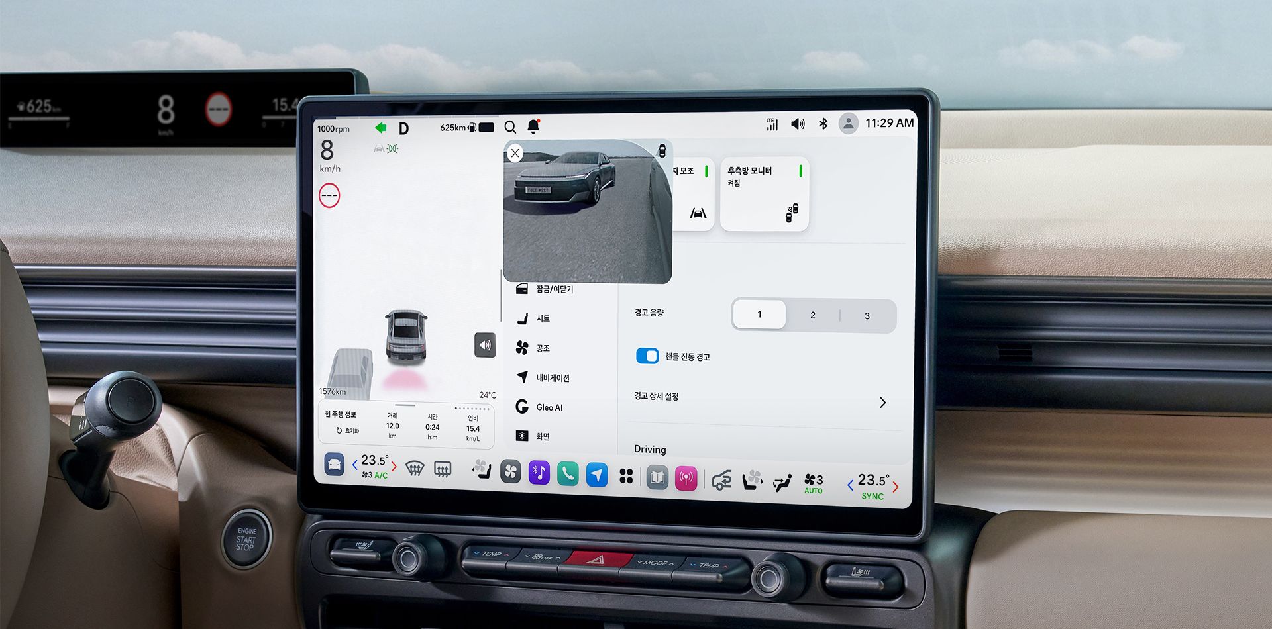Tap the speaker volume icon in status bar
Image resolution: width=1272 pixels, height=629 pixels.
pyautogui.click(x=798, y=124)
